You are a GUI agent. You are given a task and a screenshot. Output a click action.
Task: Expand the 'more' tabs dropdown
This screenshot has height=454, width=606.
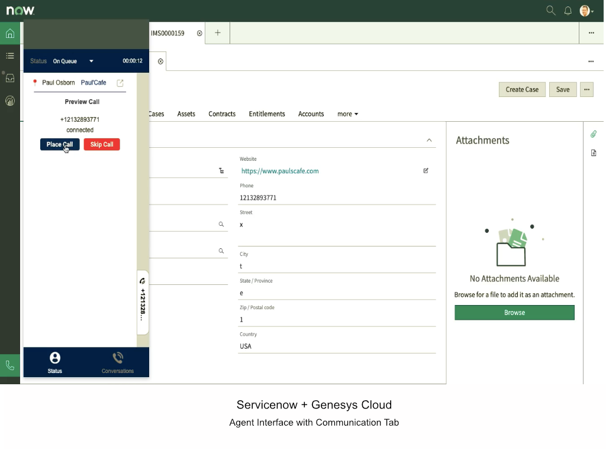pos(347,114)
